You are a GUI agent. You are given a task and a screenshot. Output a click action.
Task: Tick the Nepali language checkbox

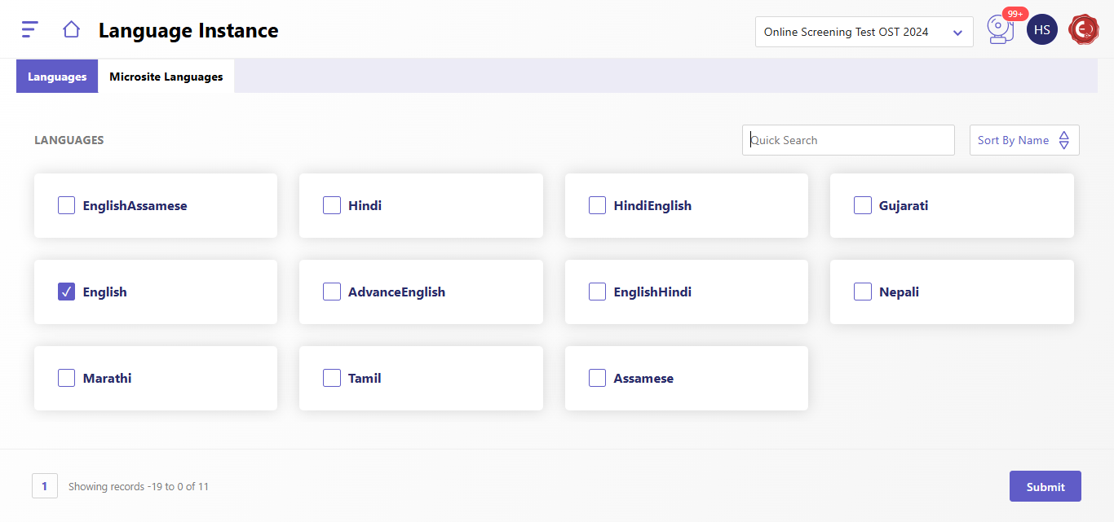863,292
